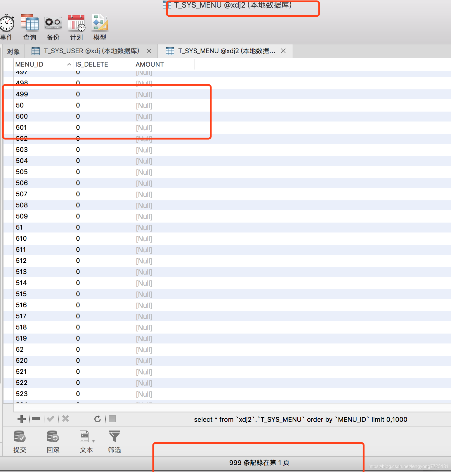Click the discard changes X icon
Image resolution: width=451 pixels, height=472 pixels.
(x=65, y=419)
